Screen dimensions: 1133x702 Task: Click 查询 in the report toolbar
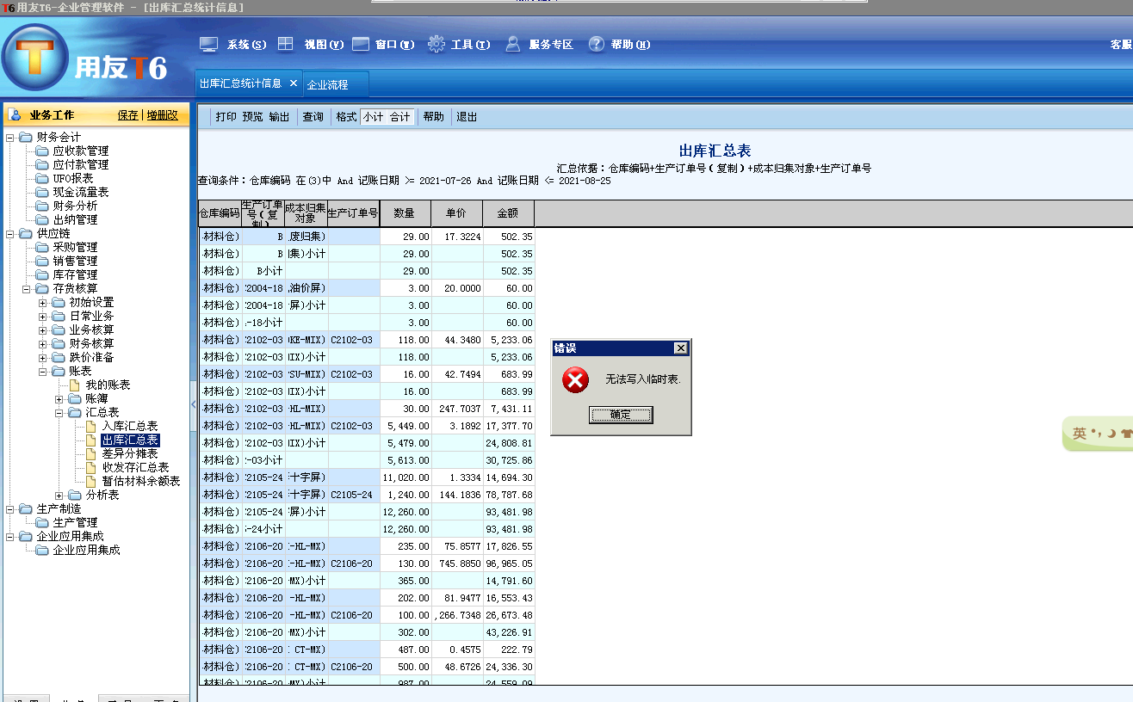tap(313, 117)
